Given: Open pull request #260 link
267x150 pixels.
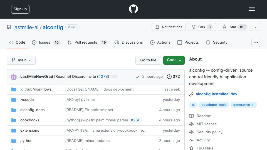Looking at the screenshot, I should 135,120.
